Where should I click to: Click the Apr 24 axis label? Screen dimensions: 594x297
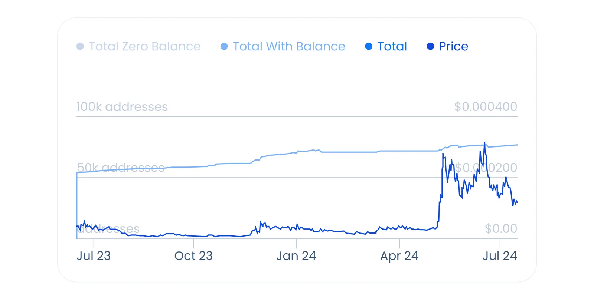tap(399, 256)
